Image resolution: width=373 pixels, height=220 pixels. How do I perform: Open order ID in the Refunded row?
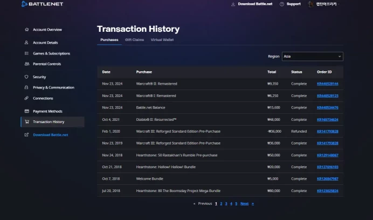tap(327, 132)
